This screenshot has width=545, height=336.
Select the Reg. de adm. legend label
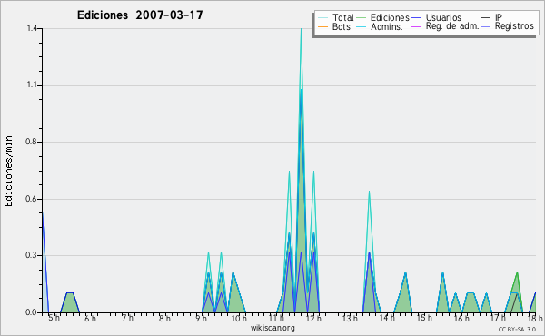pos(452,26)
